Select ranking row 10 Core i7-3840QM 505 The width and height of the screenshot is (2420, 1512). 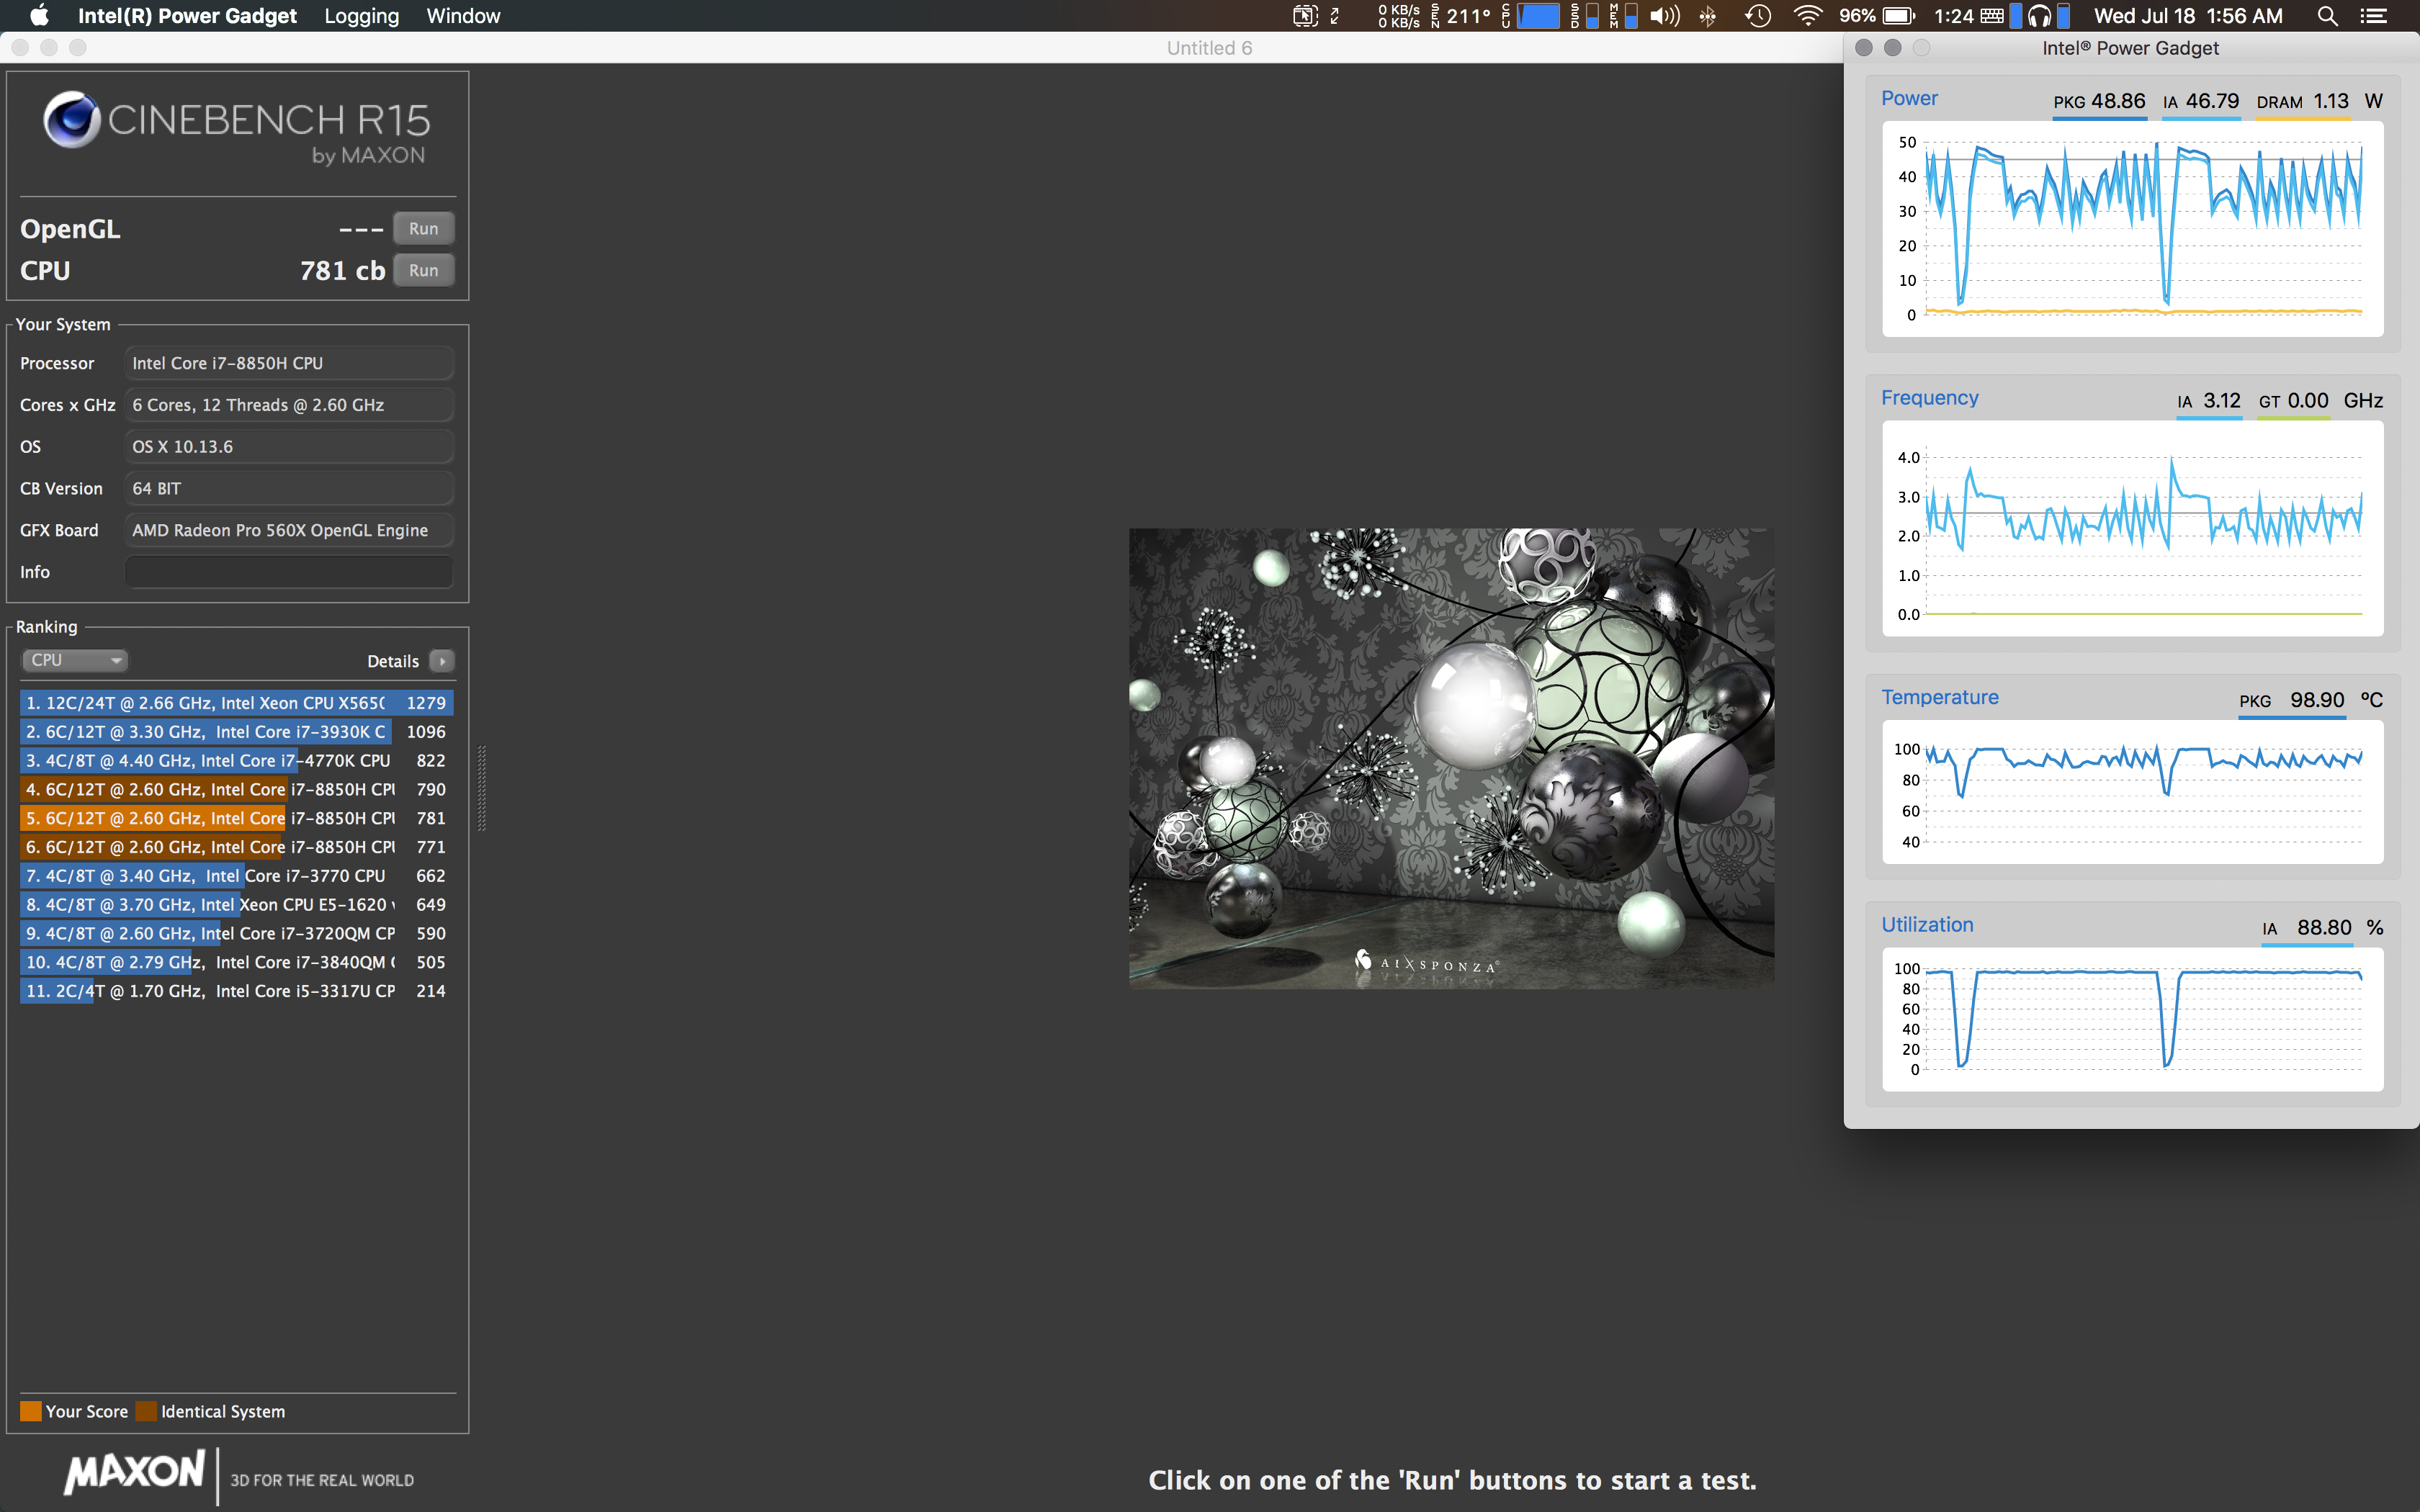click(237, 962)
